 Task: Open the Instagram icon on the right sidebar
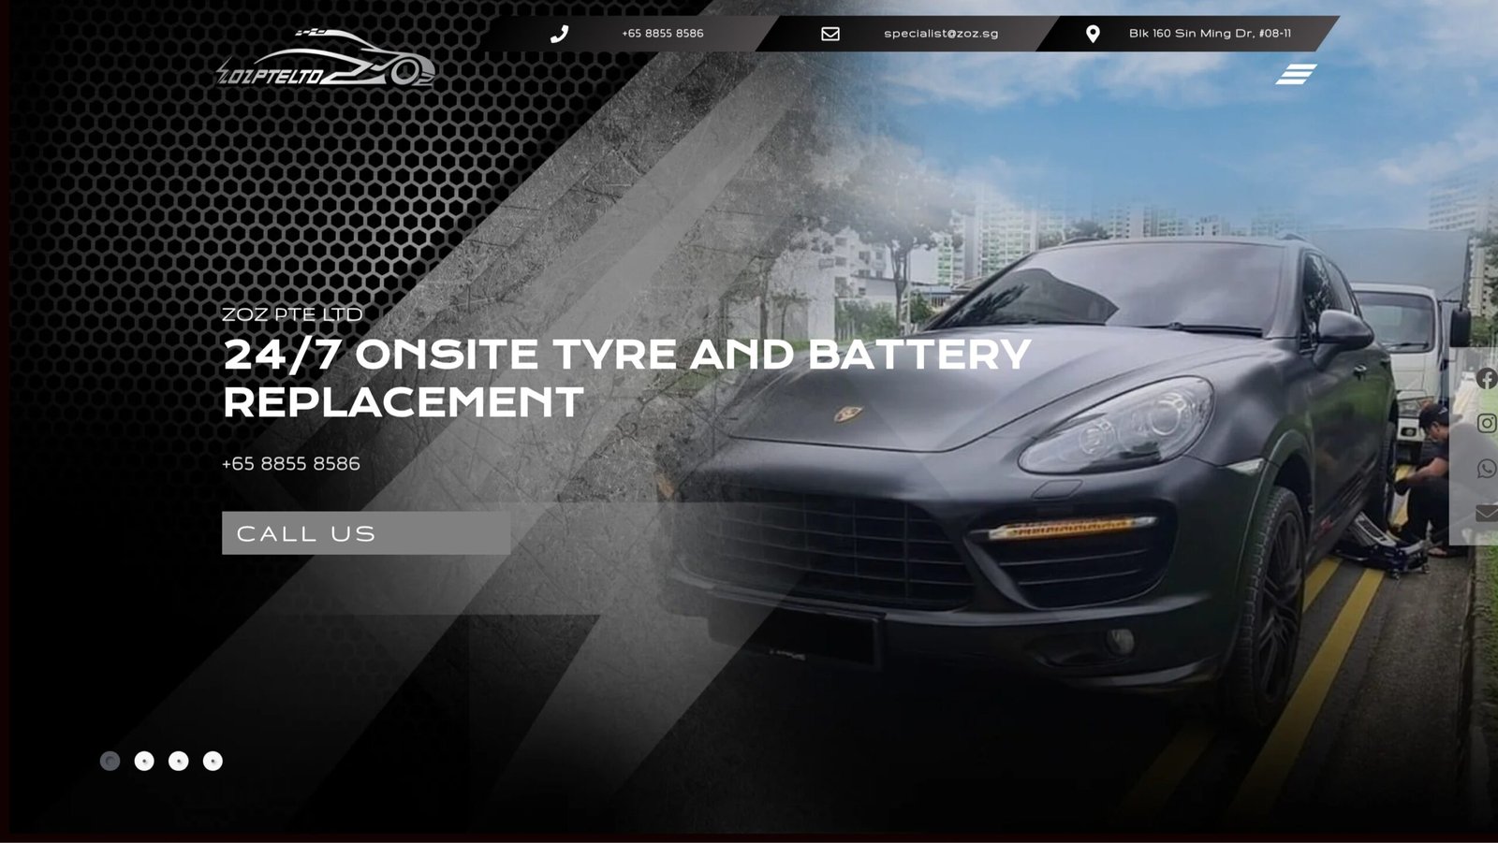1486,423
